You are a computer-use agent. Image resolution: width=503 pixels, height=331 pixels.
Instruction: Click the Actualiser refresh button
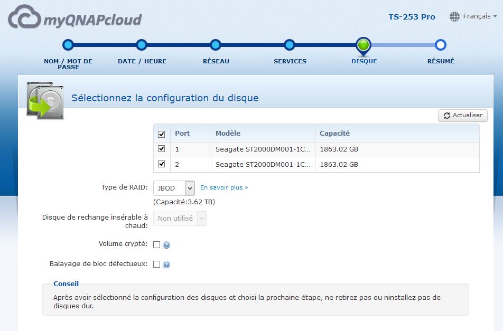tap(463, 116)
